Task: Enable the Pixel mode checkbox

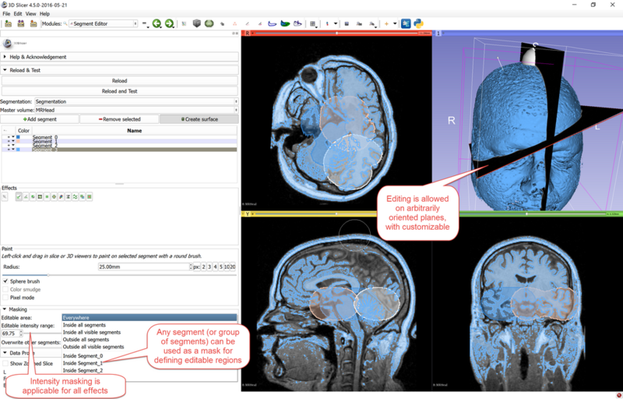Action: pyautogui.click(x=6, y=297)
